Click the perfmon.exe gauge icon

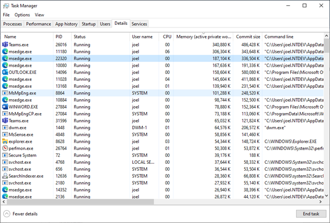[5, 148]
